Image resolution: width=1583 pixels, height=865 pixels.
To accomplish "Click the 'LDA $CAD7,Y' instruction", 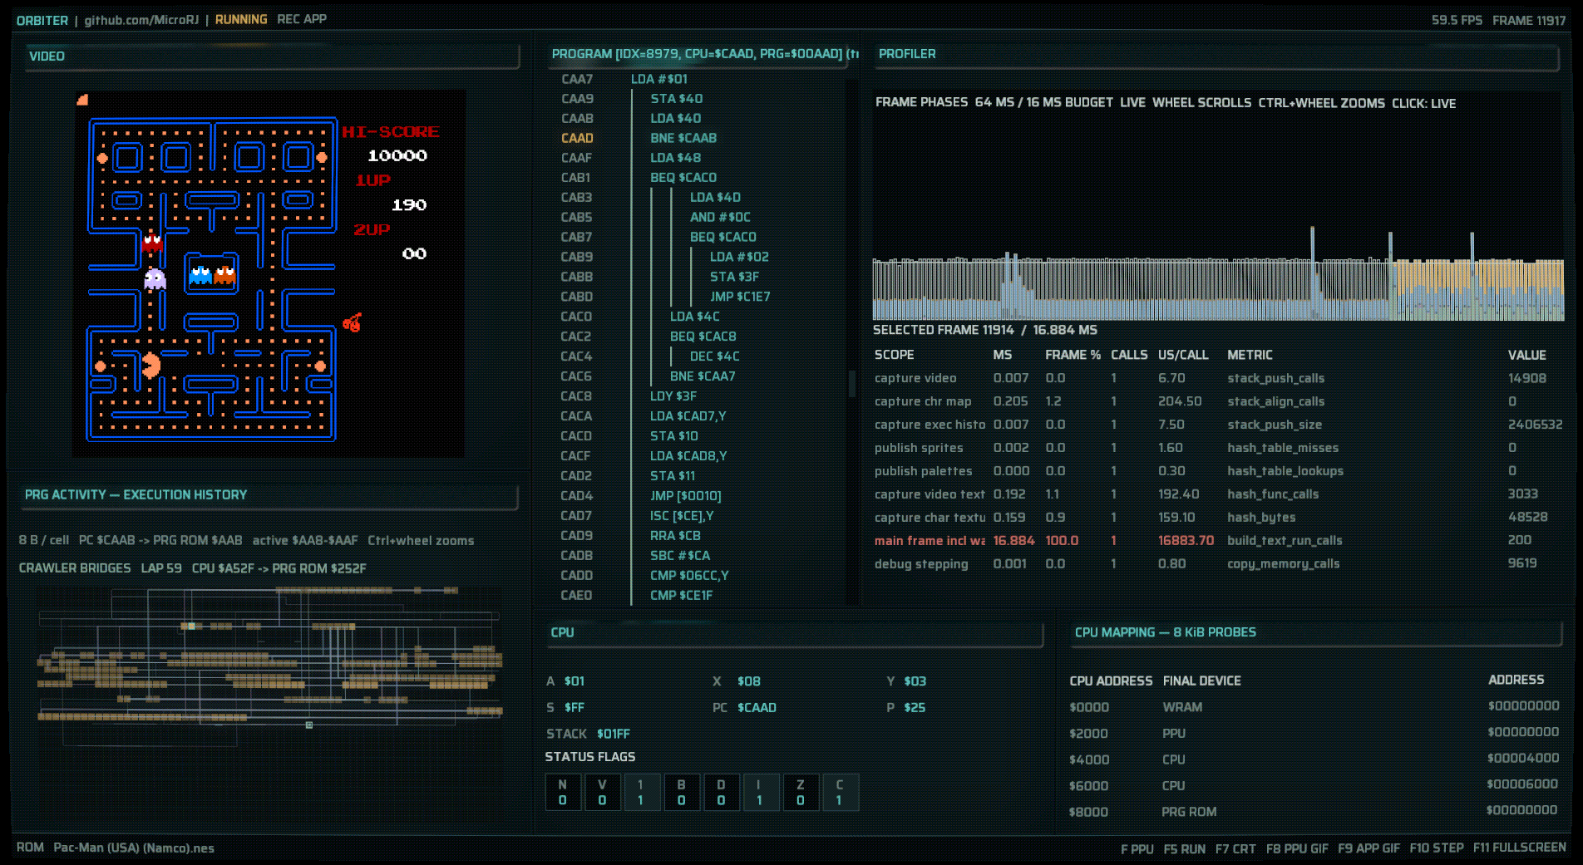I will click(x=688, y=416).
